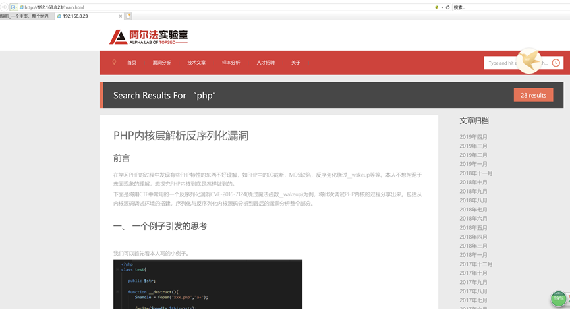Click the clock icon in site search box
The width and height of the screenshot is (570, 309).
pos(556,63)
